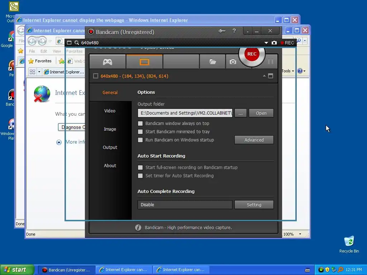The width and height of the screenshot is (367, 275).
Task: Open the Video settings tab
Action: tap(110, 111)
